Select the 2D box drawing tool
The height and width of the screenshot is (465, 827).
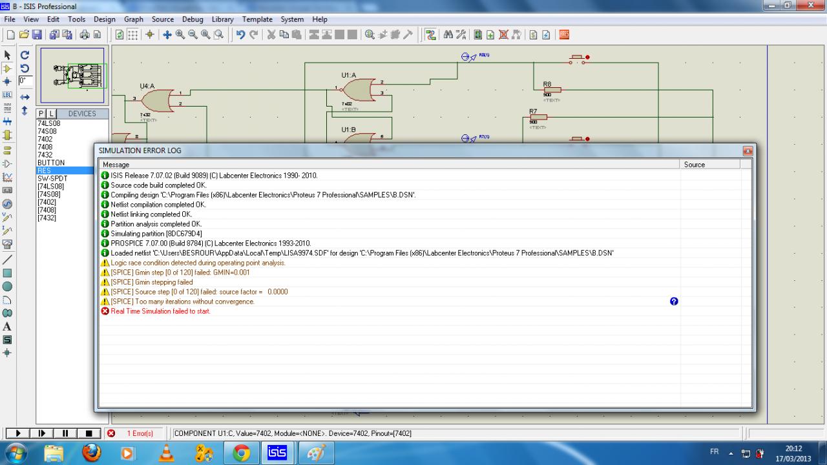coord(8,273)
